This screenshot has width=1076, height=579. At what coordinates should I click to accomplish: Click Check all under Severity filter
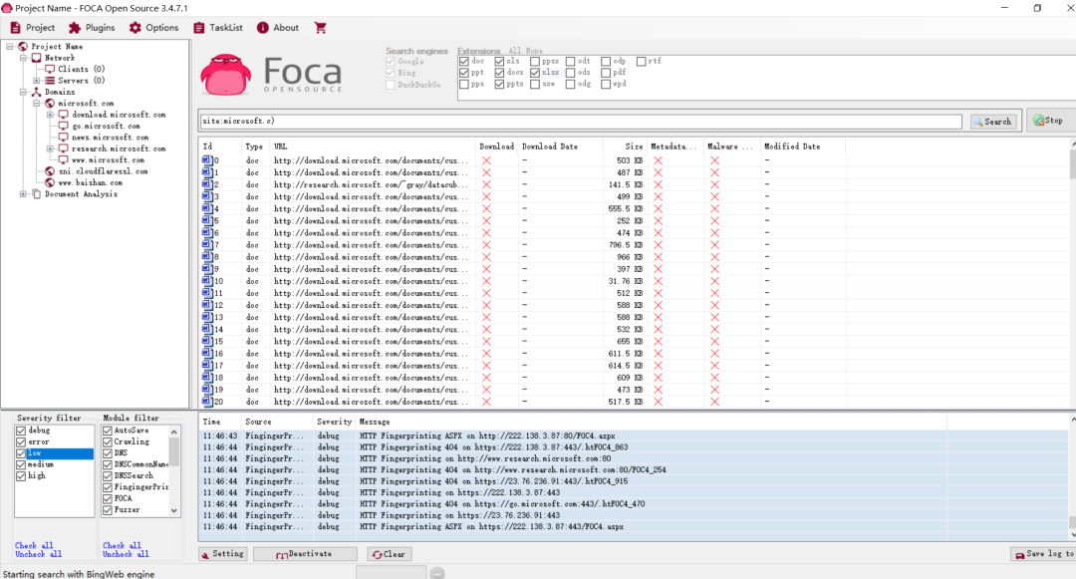tap(34, 545)
